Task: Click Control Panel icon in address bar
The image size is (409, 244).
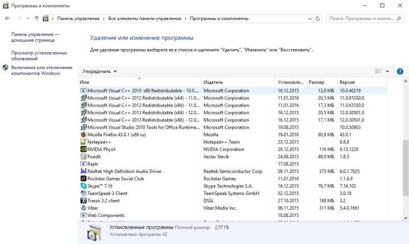Action: click(46, 18)
